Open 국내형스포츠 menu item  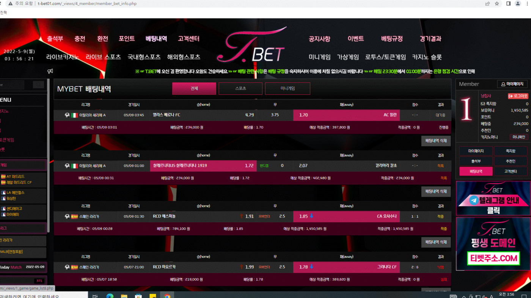pos(144,57)
